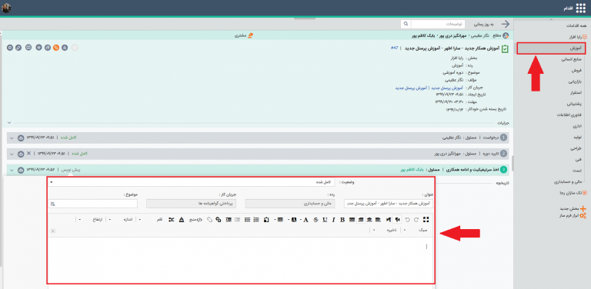Image resolution: width=591 pixels, height=289 pixels.
Task: Open the form builder tool (ابزار فرم ساز)
Action: coord(572,216)
